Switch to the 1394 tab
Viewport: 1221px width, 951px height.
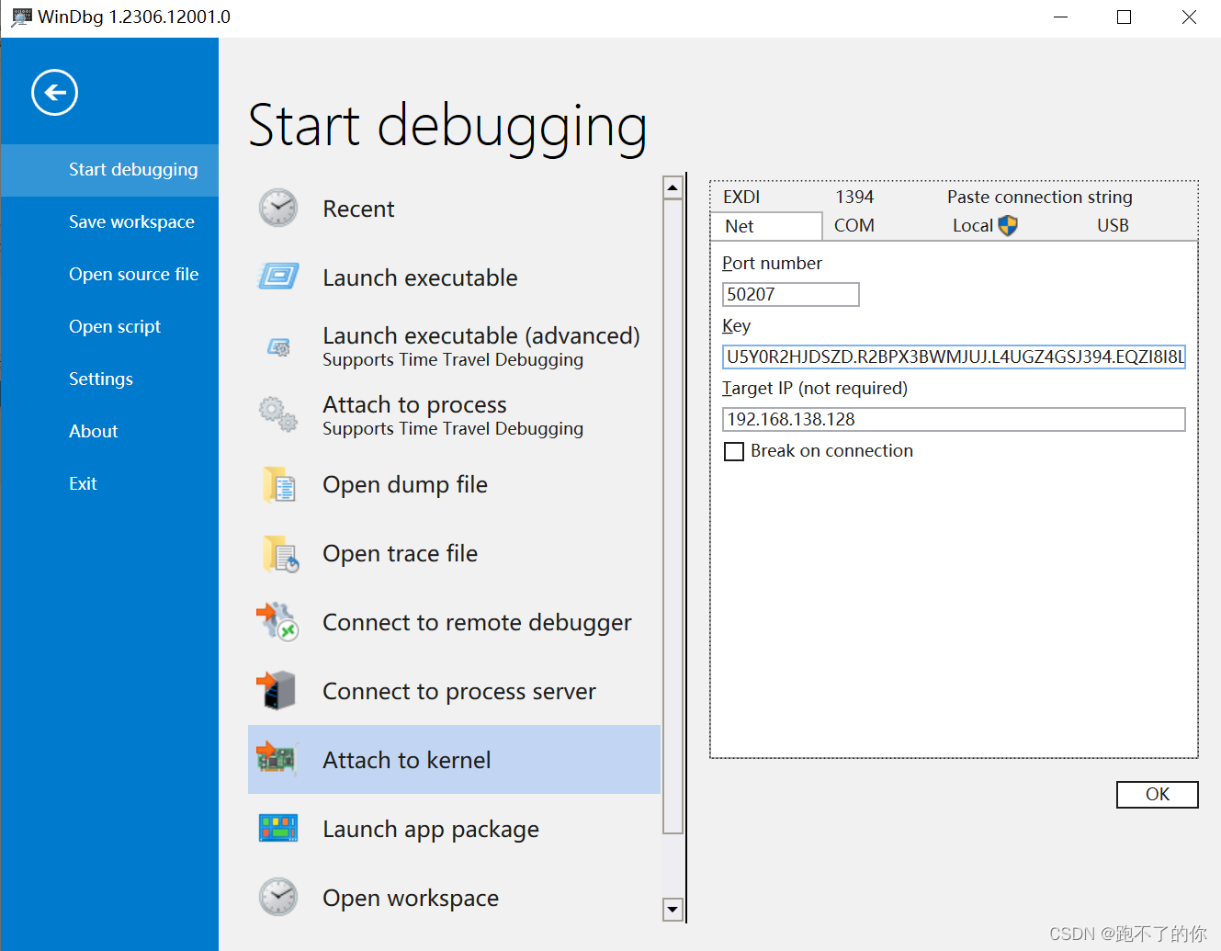[x=854, y=197]
